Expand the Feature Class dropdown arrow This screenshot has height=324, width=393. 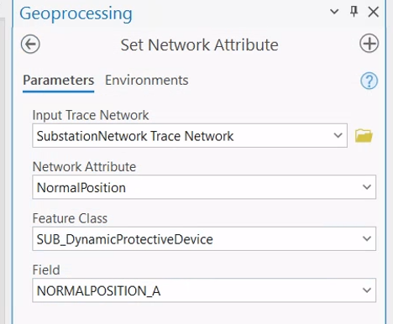click(x=367, y=238)
